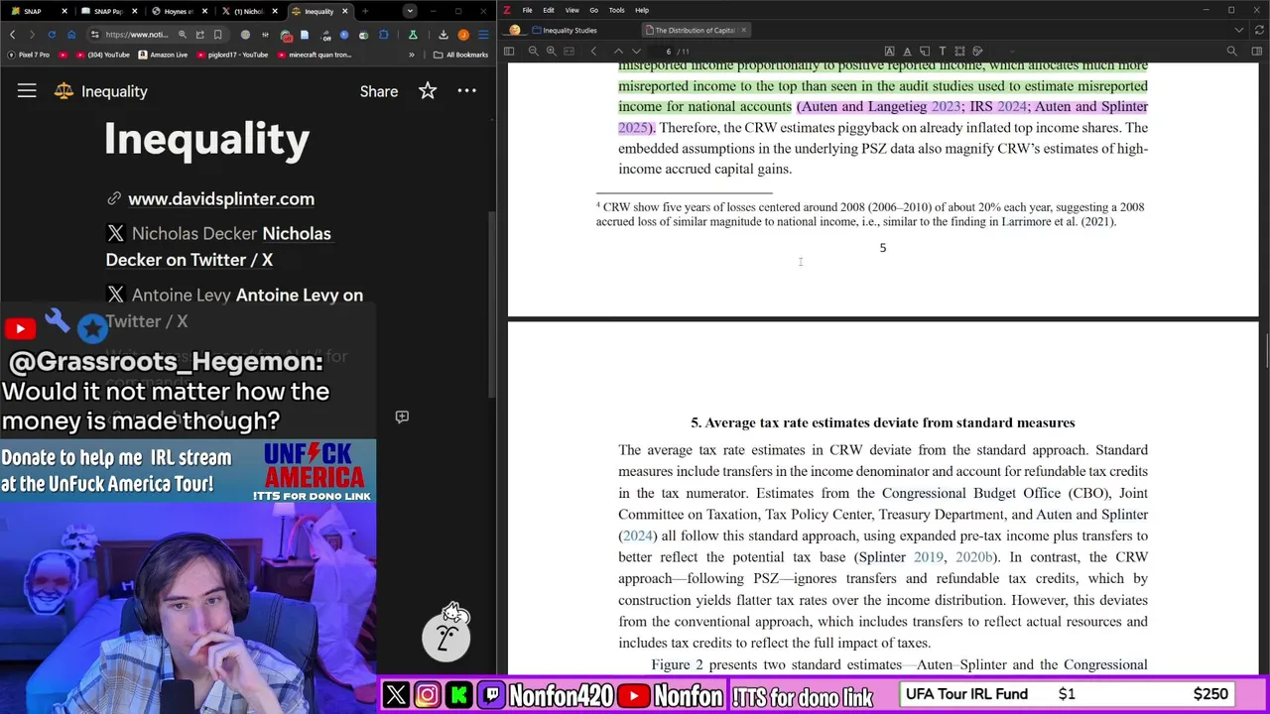
Task: Open the Zotero Tools menu
Action: point(616,10)
